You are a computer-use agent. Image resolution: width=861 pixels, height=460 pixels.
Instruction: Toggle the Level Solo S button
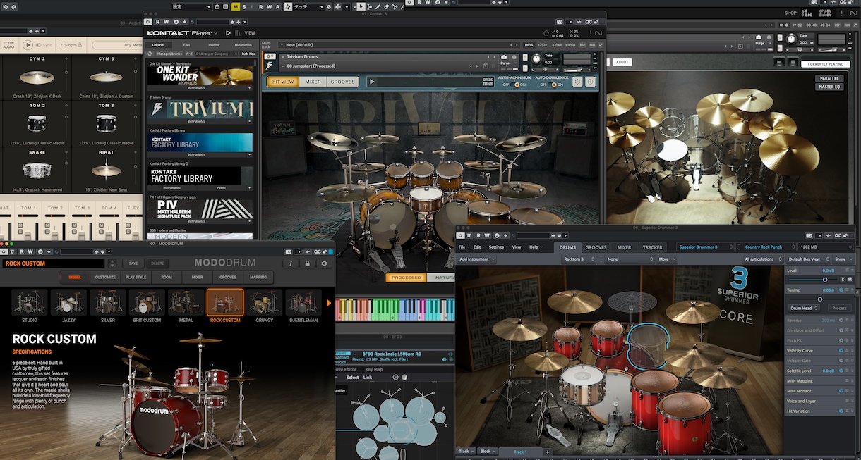[x=842, y=280]
